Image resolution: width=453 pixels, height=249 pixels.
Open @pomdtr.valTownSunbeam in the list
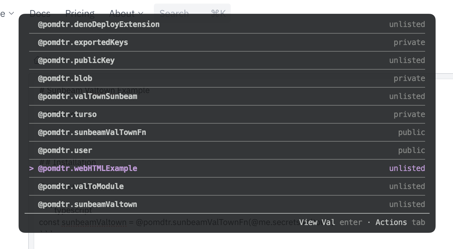click(227, 96)
